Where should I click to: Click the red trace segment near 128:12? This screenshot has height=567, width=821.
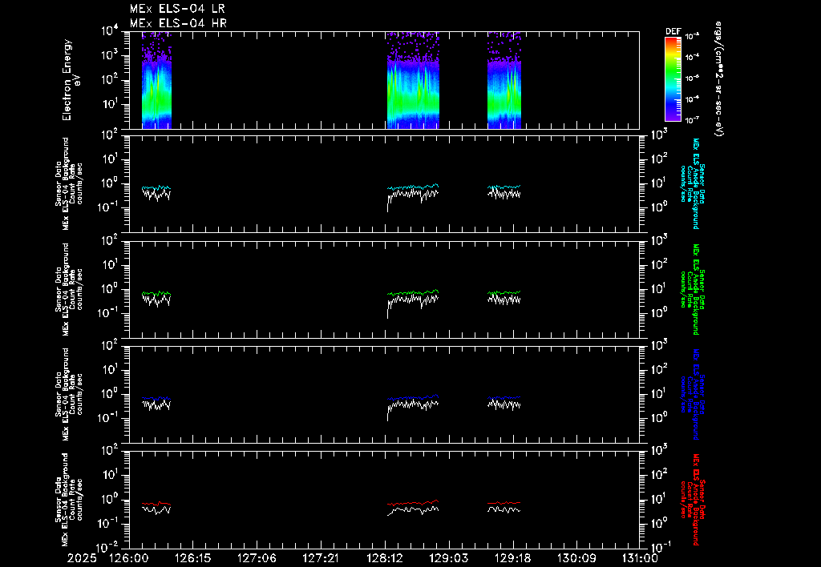point(413,503)
